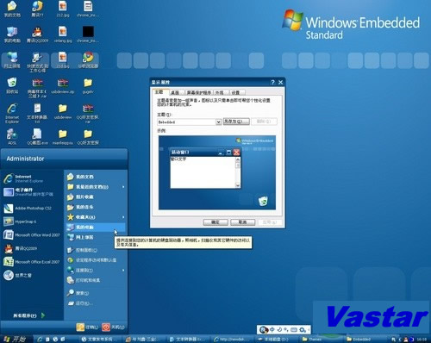Viewport: 431px width, 343px height.
Task: Open 图片收藏 in Start menu
Action: (x=96, y=196)
